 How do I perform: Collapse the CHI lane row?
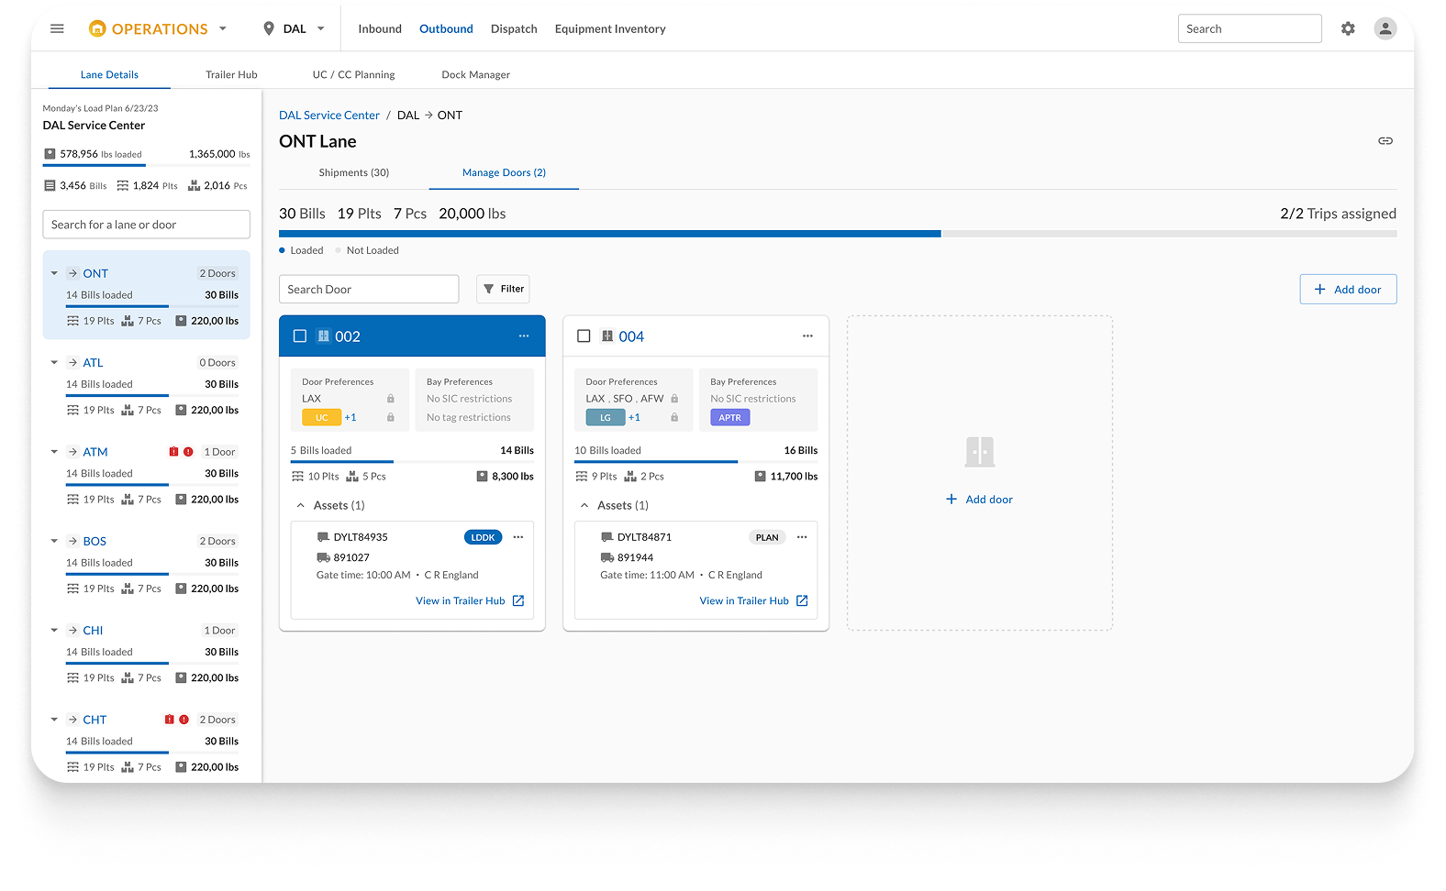[54, 631]
